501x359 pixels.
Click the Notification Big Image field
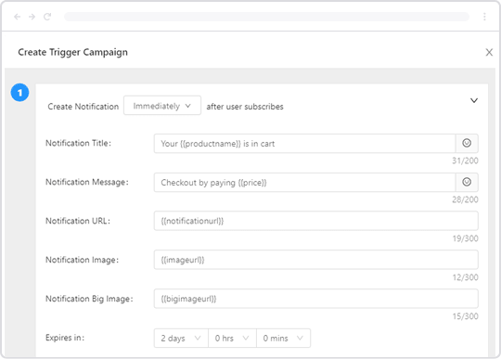316,299
